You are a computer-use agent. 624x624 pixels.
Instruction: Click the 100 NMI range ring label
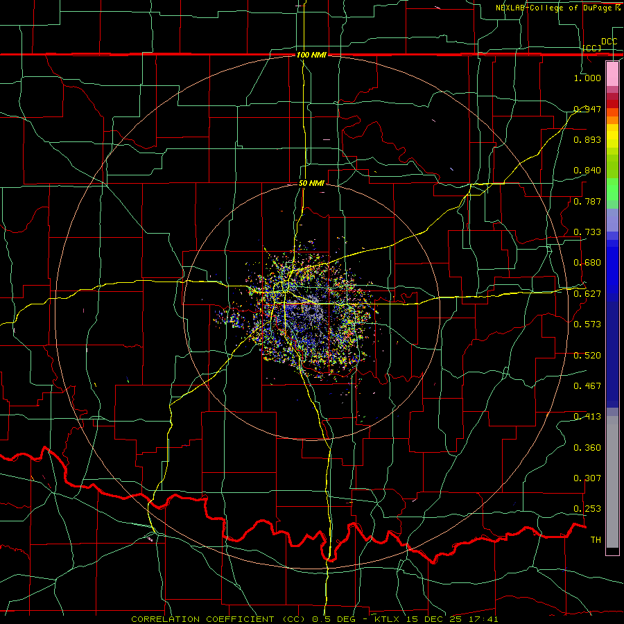click(x=311, y=55)
